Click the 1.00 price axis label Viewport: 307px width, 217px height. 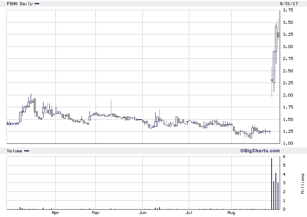pyautogui.click(x=288, y=143)
